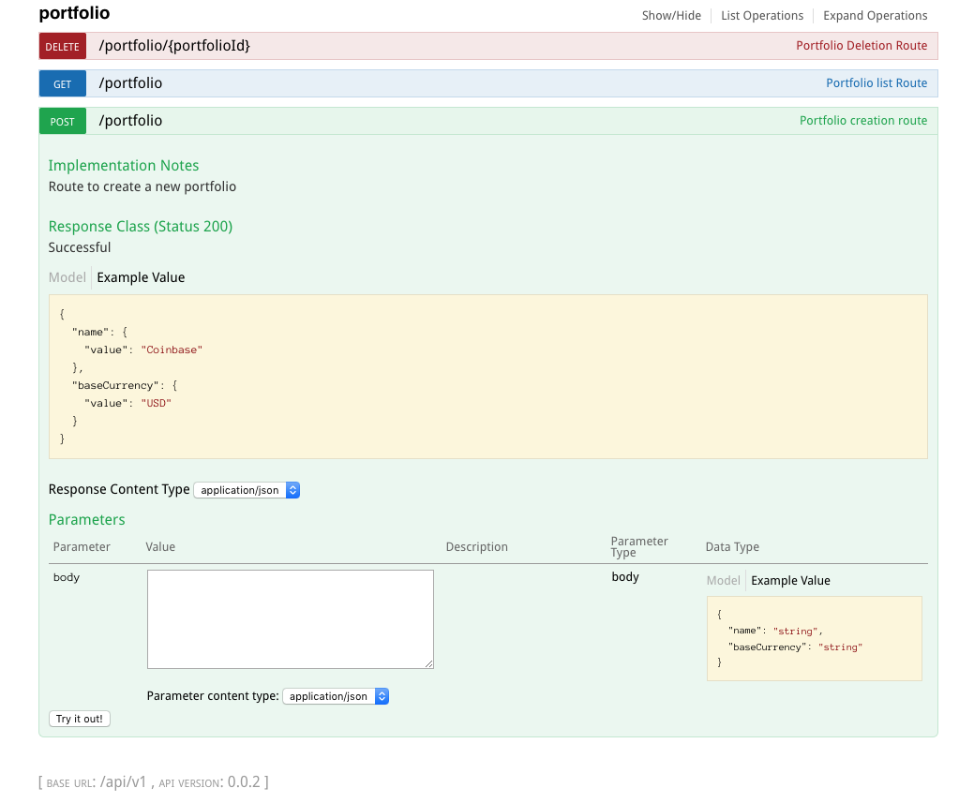Screen dimensions: 959x803
Task: Click the body Parameter Type cell
Action: click(x=625, y=577)
